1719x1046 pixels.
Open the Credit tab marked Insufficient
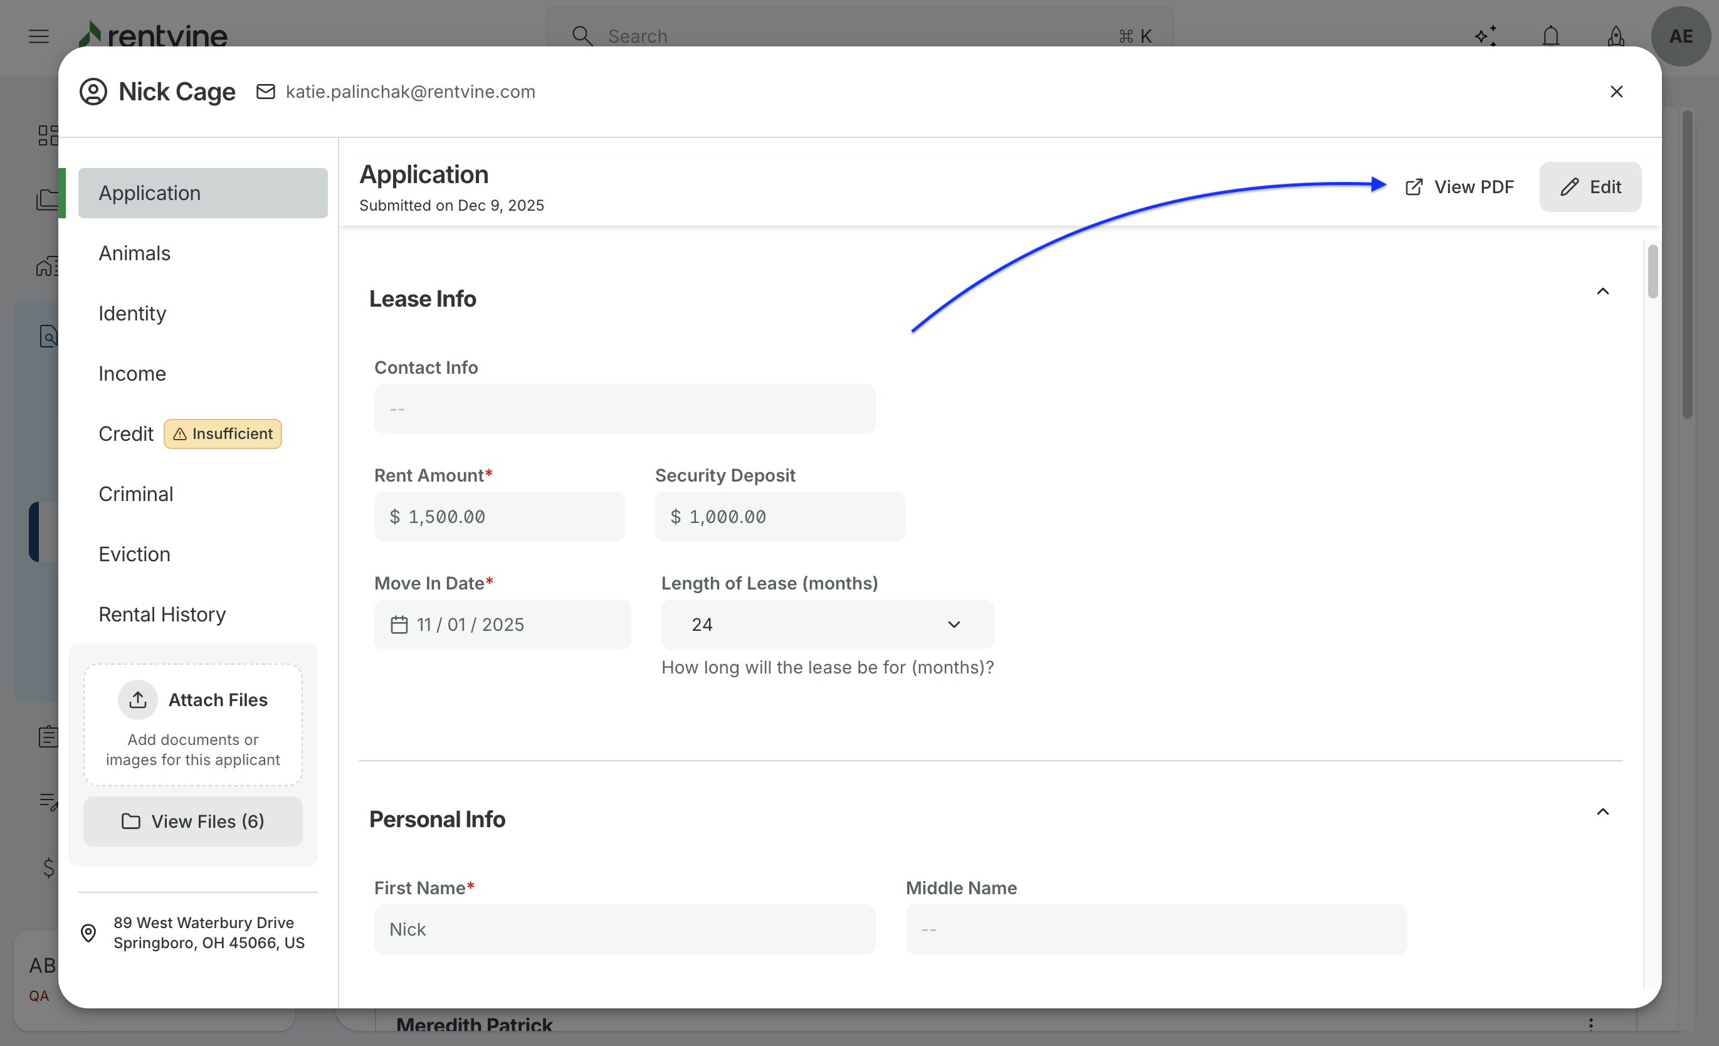point(126,433)
